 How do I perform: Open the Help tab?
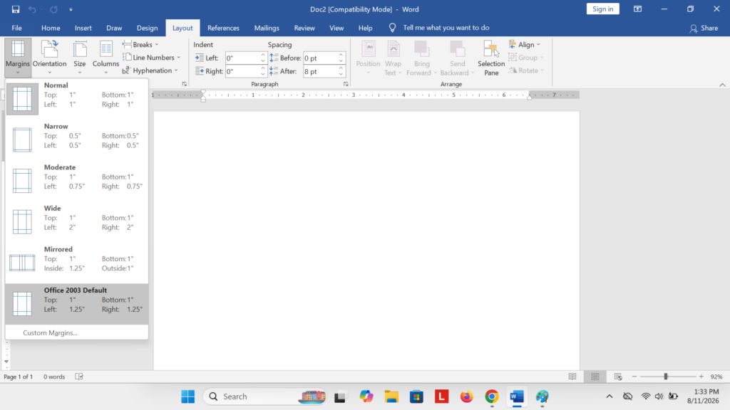[366, 28]
